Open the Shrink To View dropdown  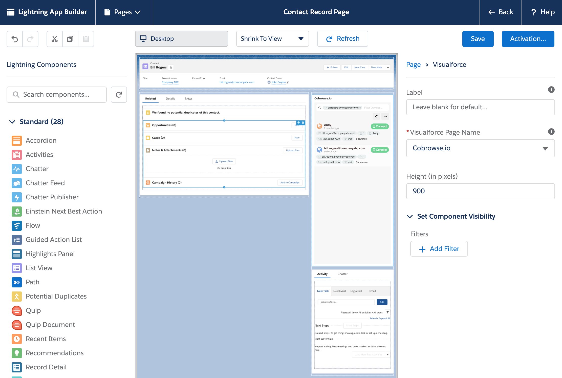point(272,39)
